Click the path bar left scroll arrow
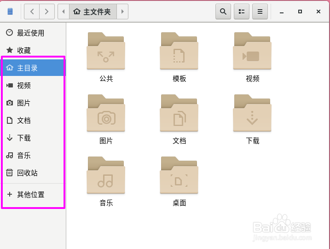The height and width of the screenshot is (249, 330). coord(64,12)
